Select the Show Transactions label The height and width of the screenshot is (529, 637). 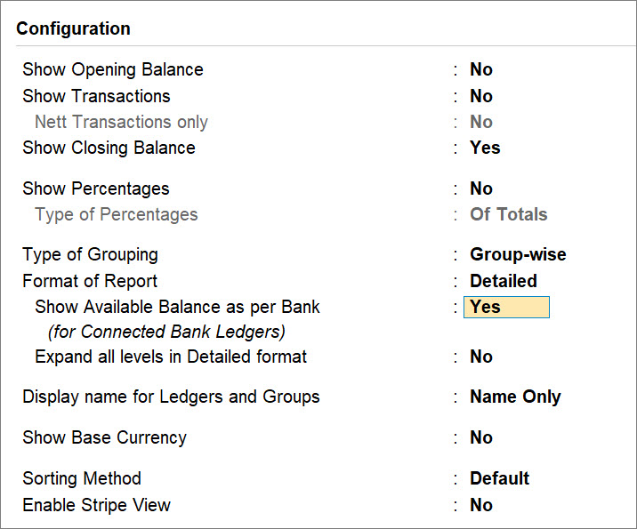click(96, 96)
